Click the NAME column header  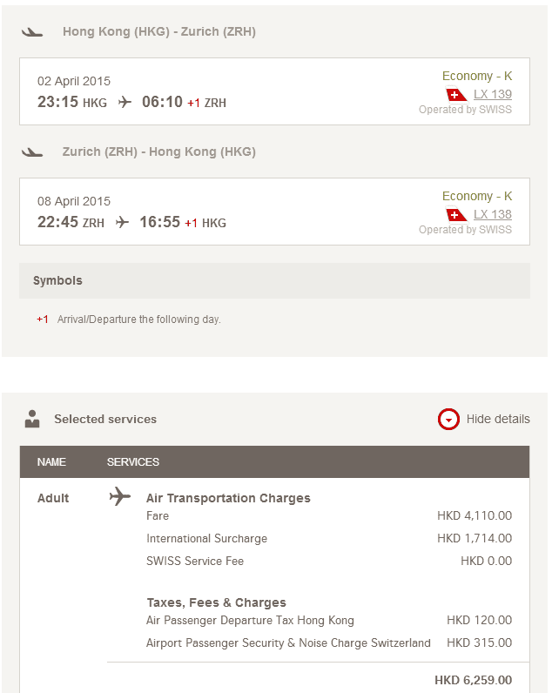point(51,462)
